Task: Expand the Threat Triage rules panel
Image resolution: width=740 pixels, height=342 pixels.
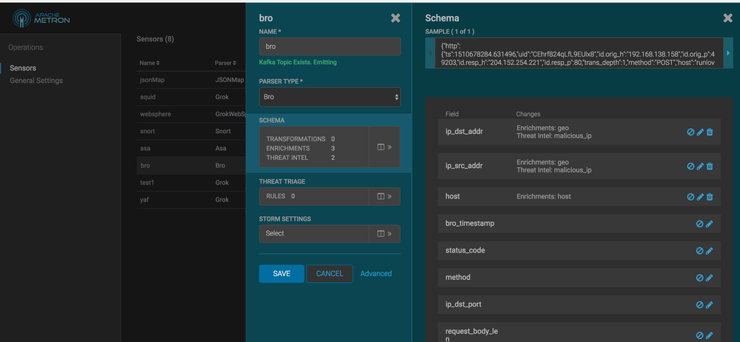Action: tap(384, 196)
